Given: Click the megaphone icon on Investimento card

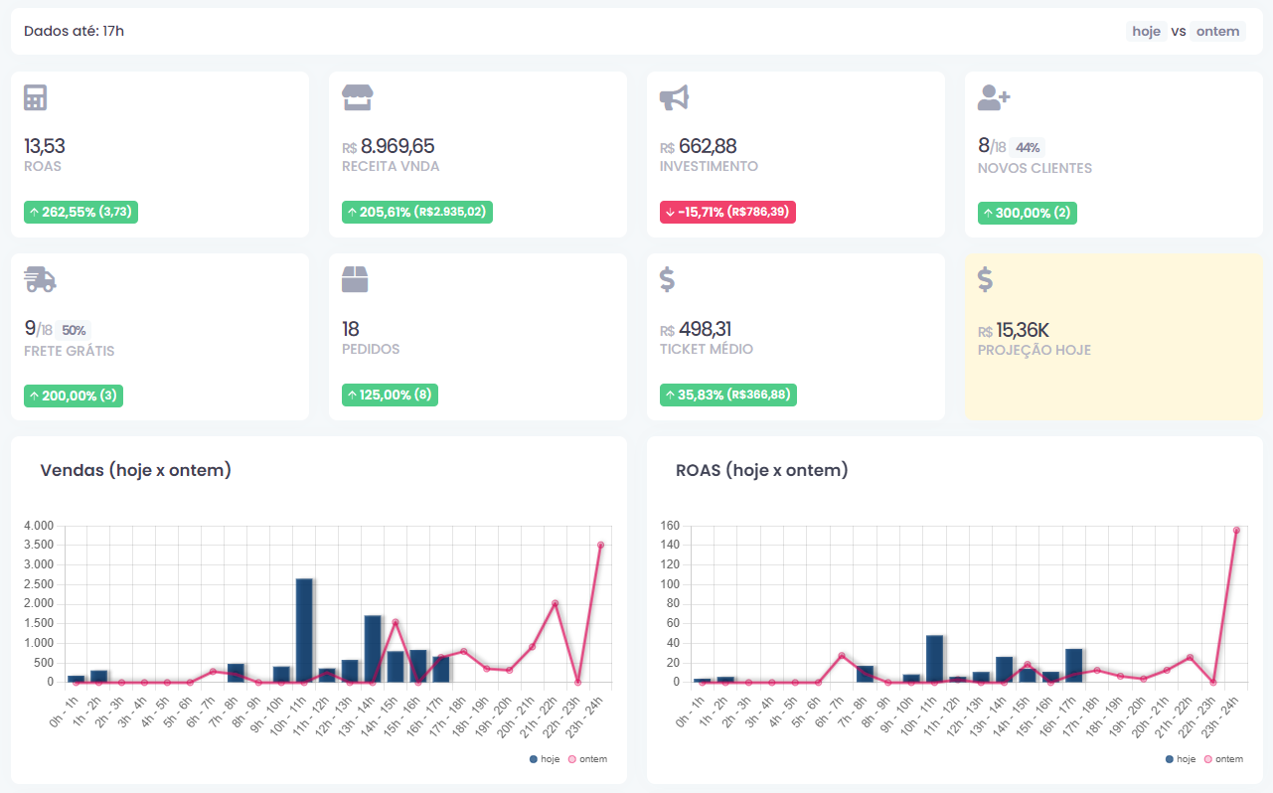Looking at the screenshot, I should pyautogui.click(x=674, y=97).
